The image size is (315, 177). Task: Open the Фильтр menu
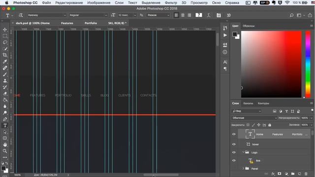[171, 2]
